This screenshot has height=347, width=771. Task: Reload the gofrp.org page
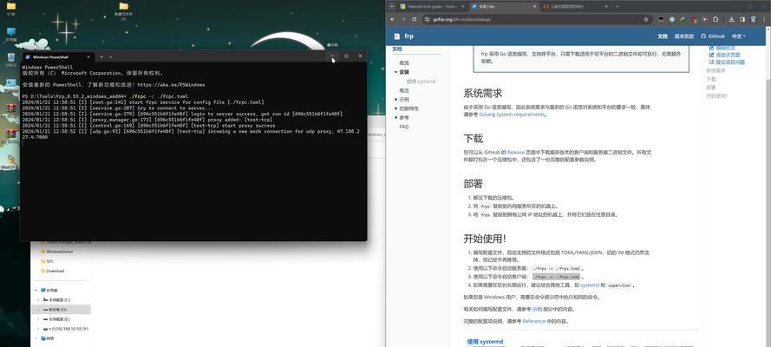[414, 19]
